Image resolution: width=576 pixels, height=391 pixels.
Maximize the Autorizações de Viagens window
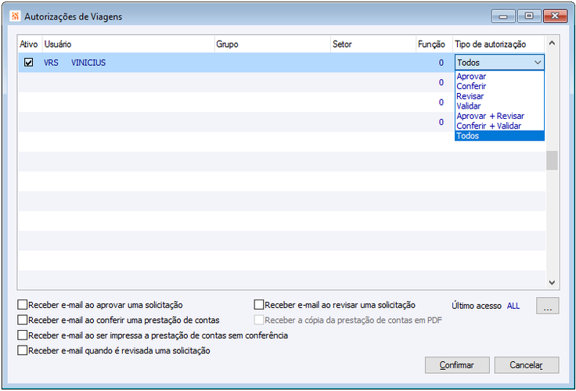pyautogui.click(x=529, y=16)
